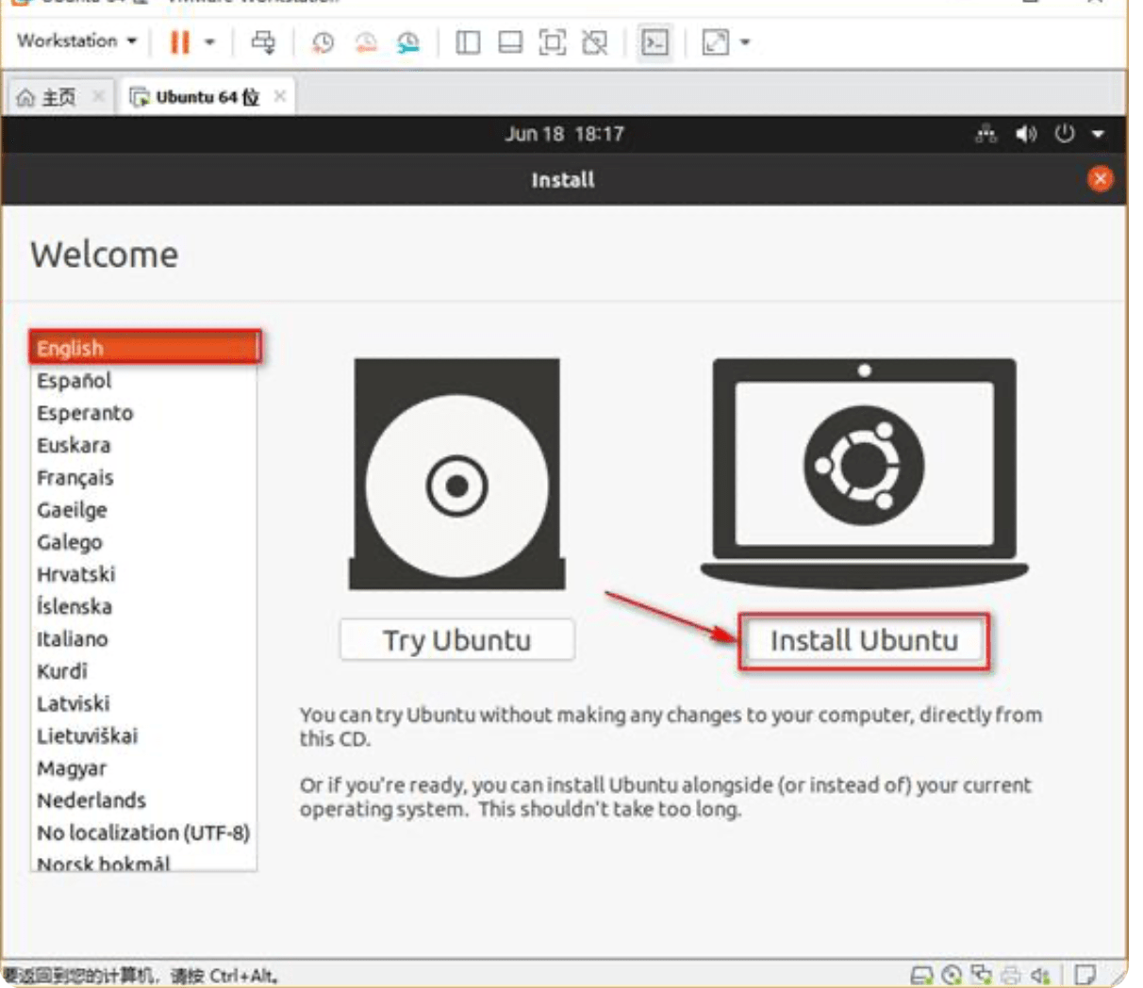Open the snapshot manager
The image size is (1143, 988).
coord(408,42)
